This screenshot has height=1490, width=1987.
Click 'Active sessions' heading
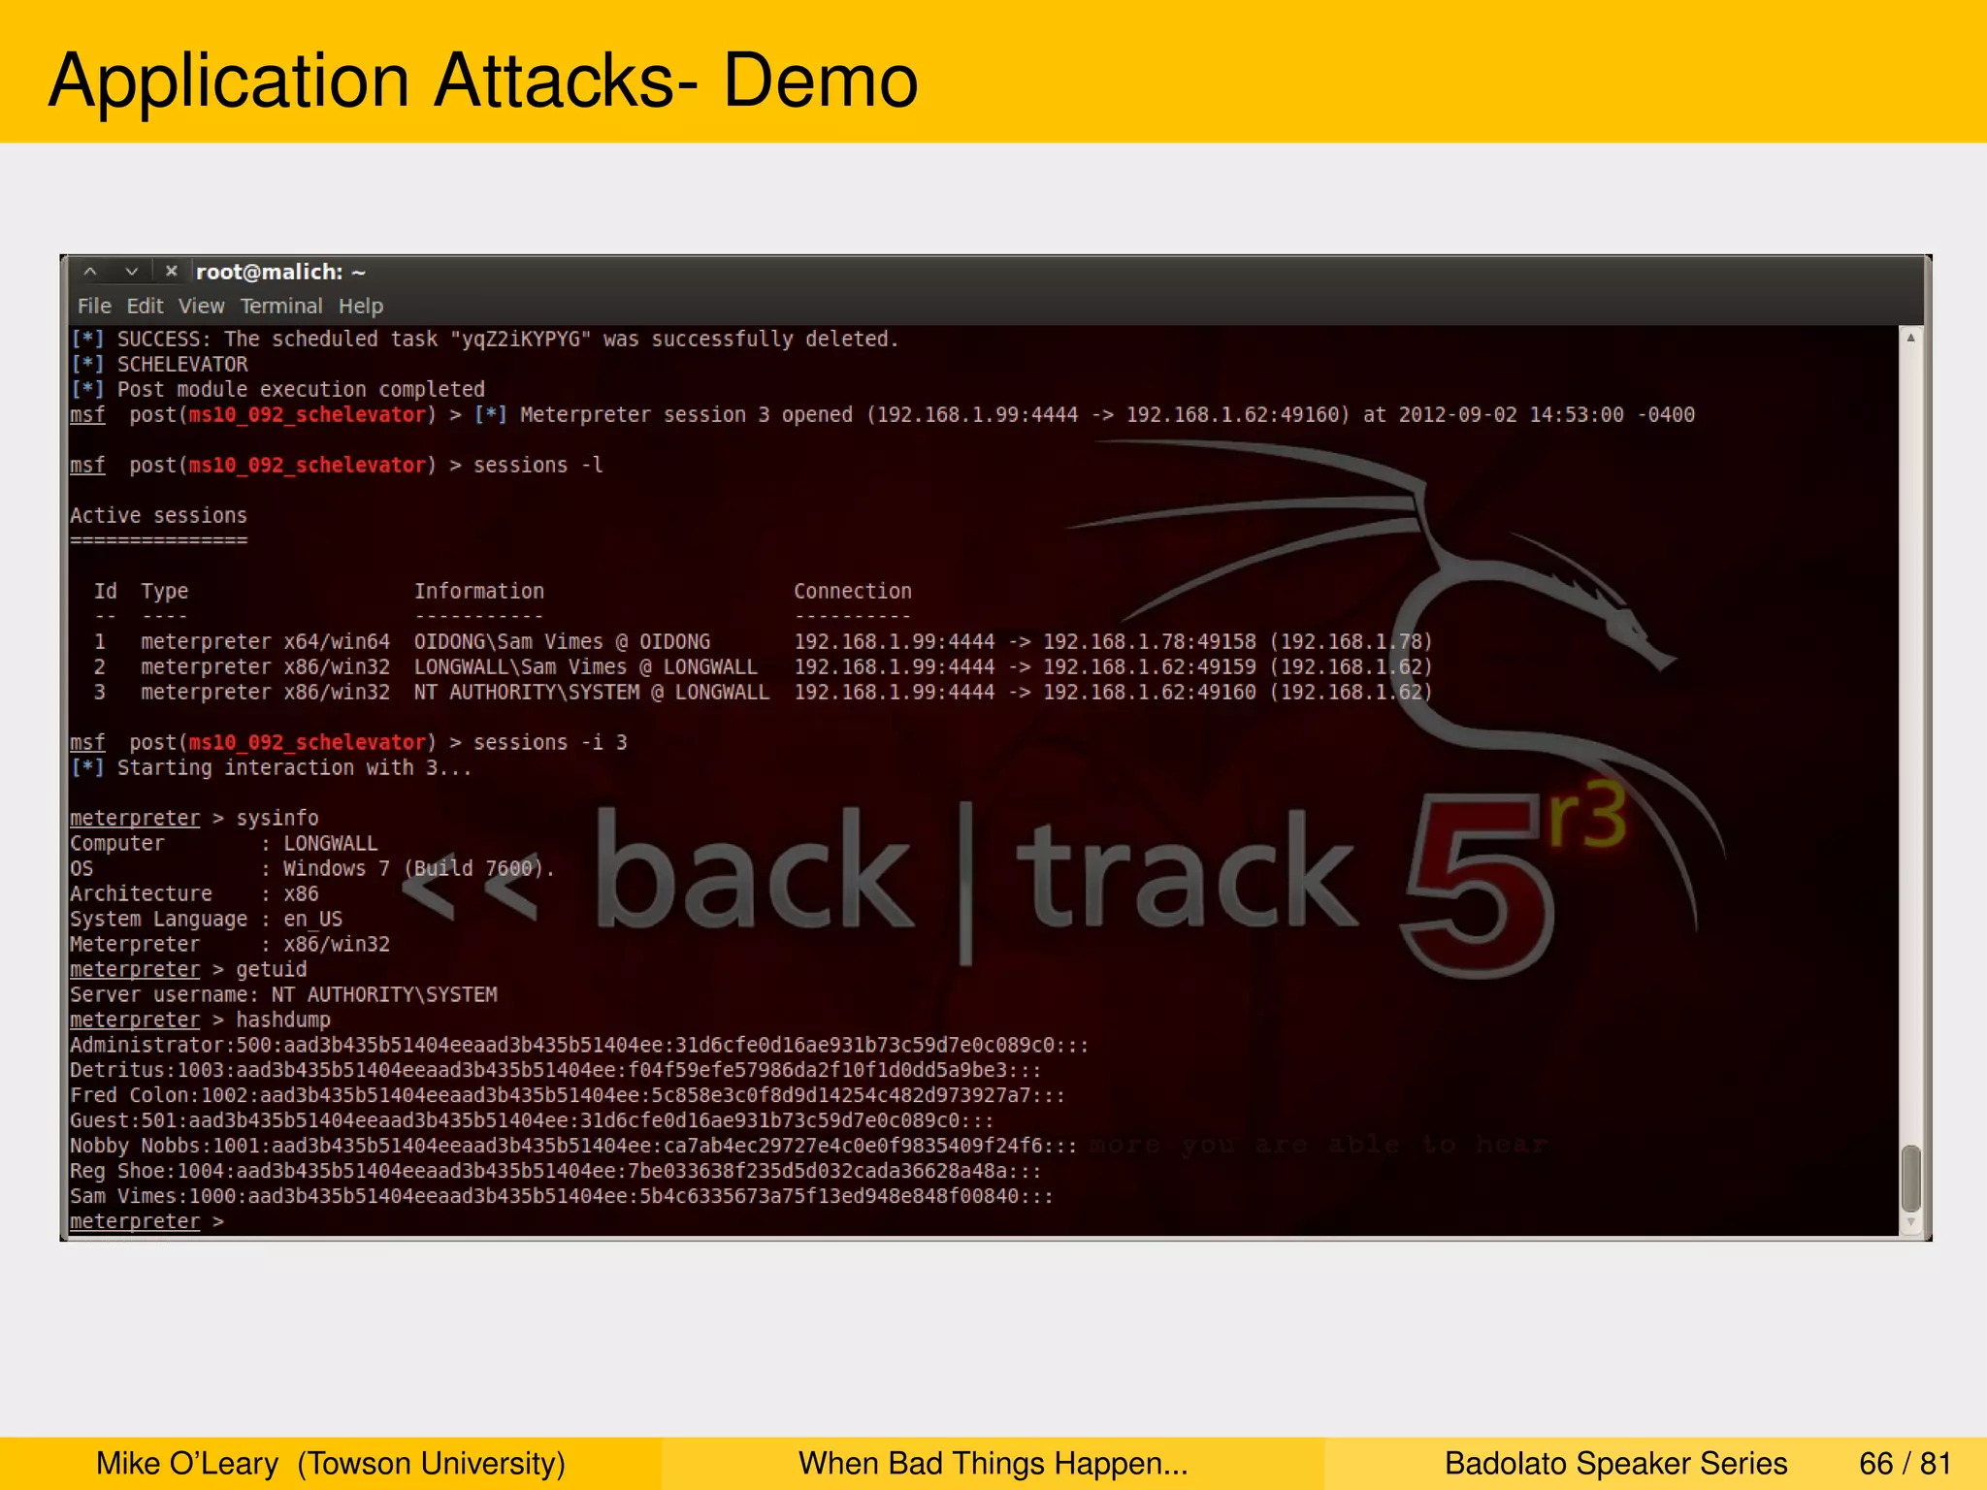(x=158, y=516)
